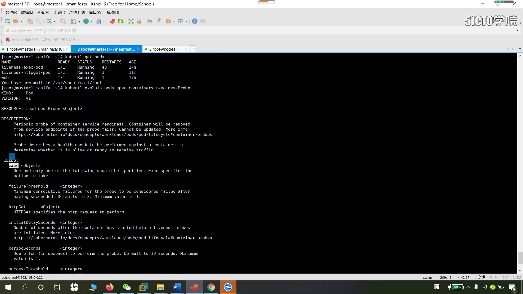The image size is (523, 294).
Task: Click the Open Session folder icon
Action: coord(16,21)
